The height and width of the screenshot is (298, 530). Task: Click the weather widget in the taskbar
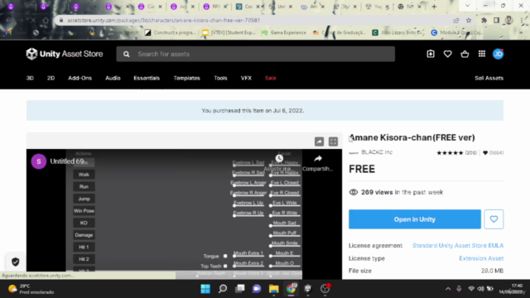(31, 289)
